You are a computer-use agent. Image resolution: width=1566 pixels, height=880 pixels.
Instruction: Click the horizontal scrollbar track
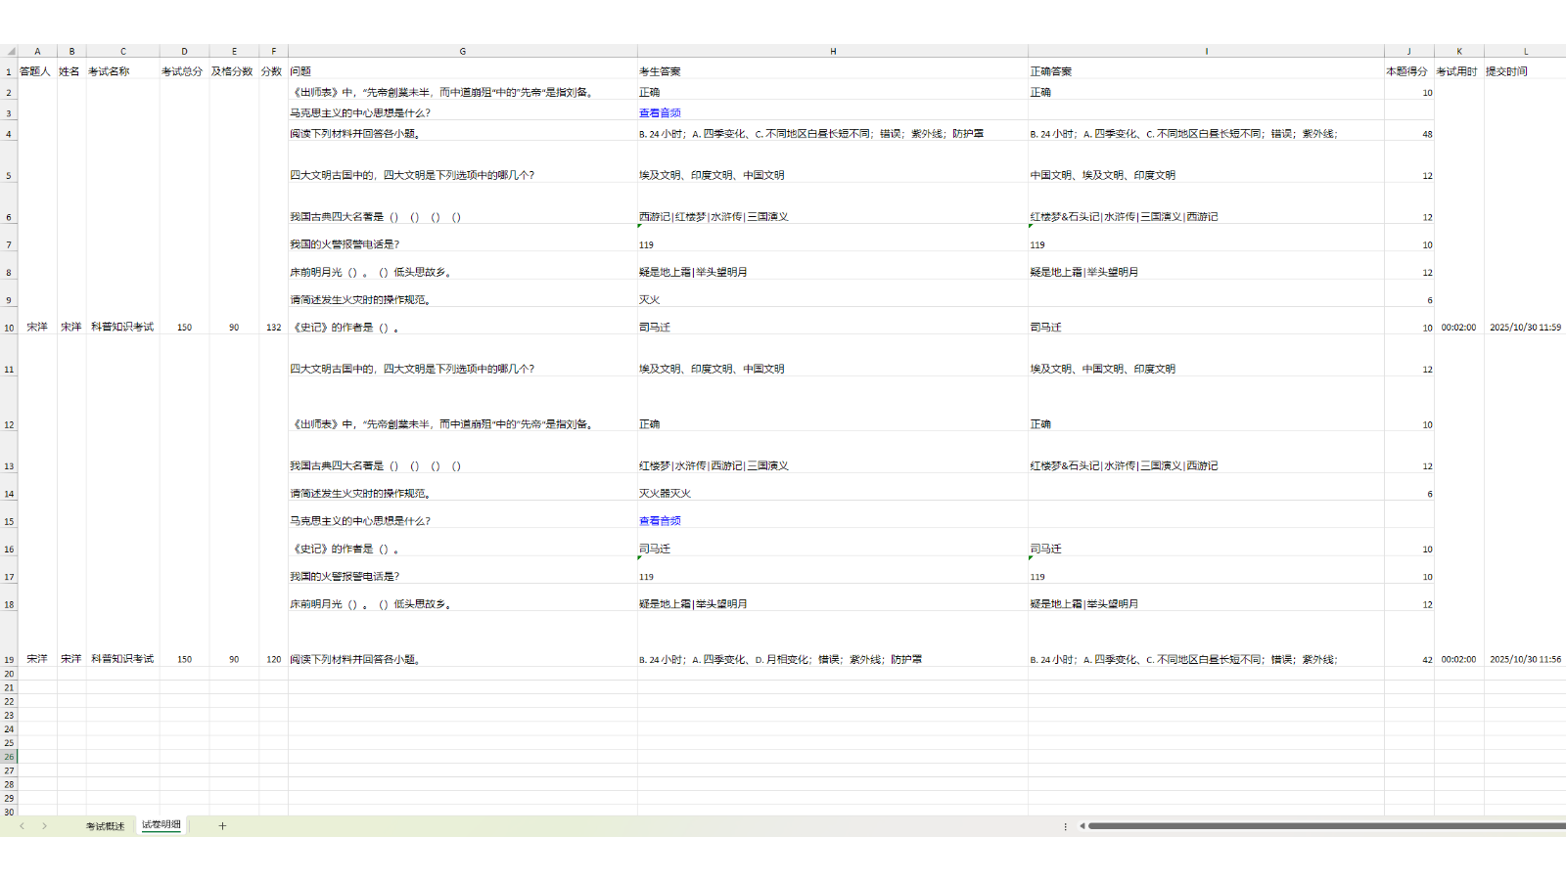click(x=1321, y=825)
